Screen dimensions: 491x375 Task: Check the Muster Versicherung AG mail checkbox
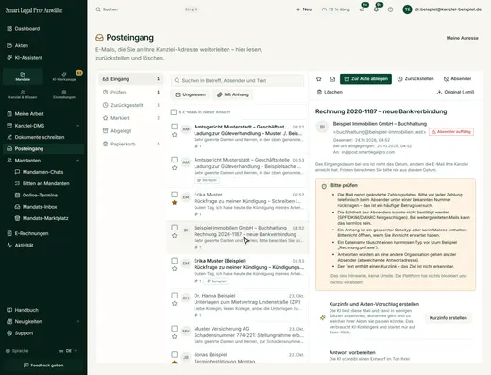(x=174, y=329)
